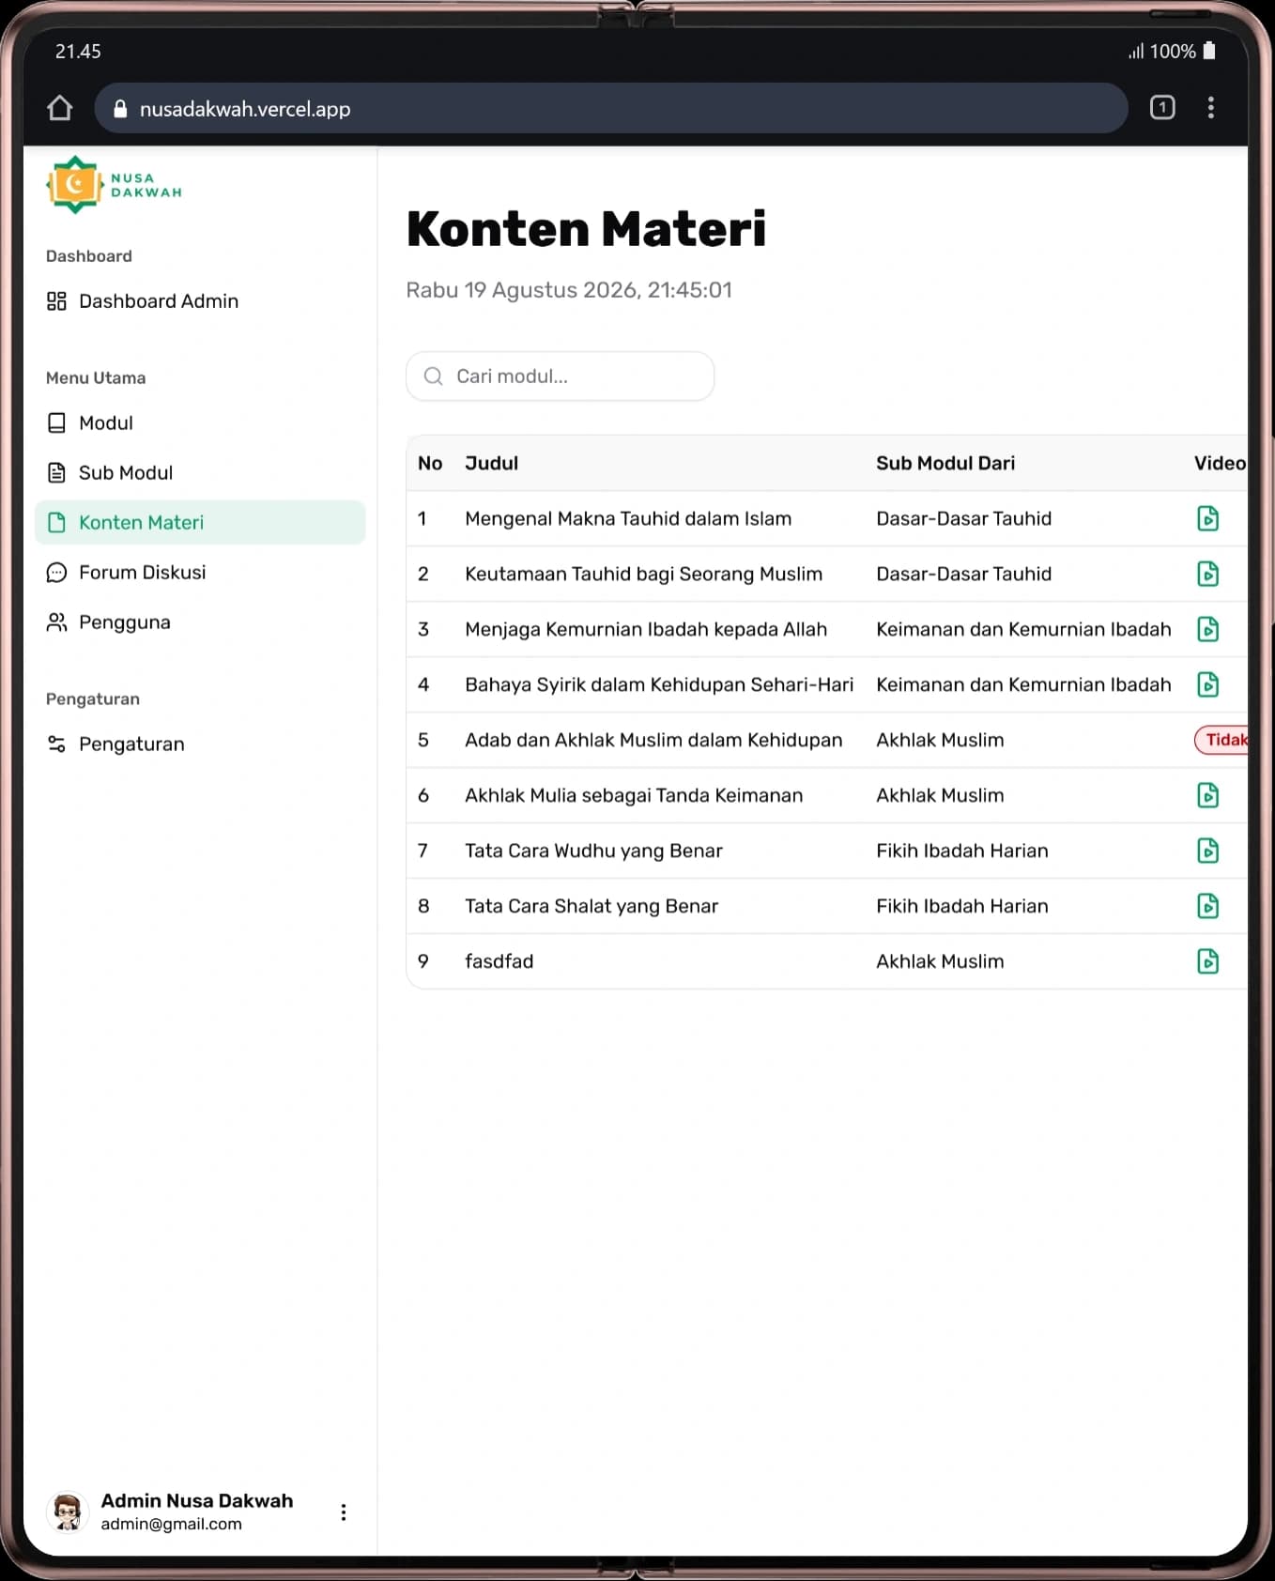Click the browser address bar URL
This screenshot has height=1581, width=1275.
point(245,109)
